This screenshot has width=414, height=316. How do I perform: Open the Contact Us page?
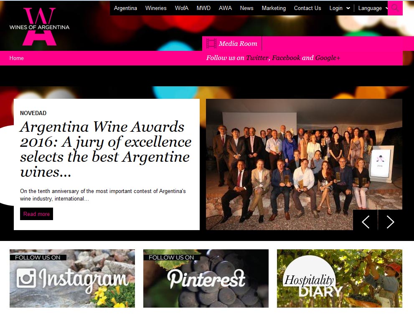click(307, 8)
